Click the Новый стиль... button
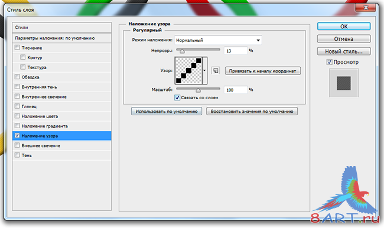 344,51
